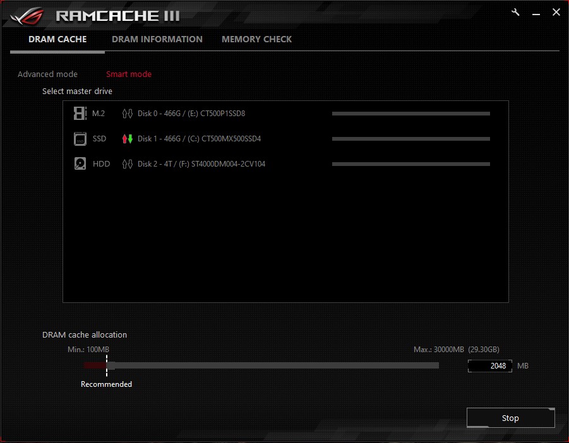Select Disk 2 ST4000DM004-2CV104 as master drive
The image size is (569, 443).
pos(201,164)
